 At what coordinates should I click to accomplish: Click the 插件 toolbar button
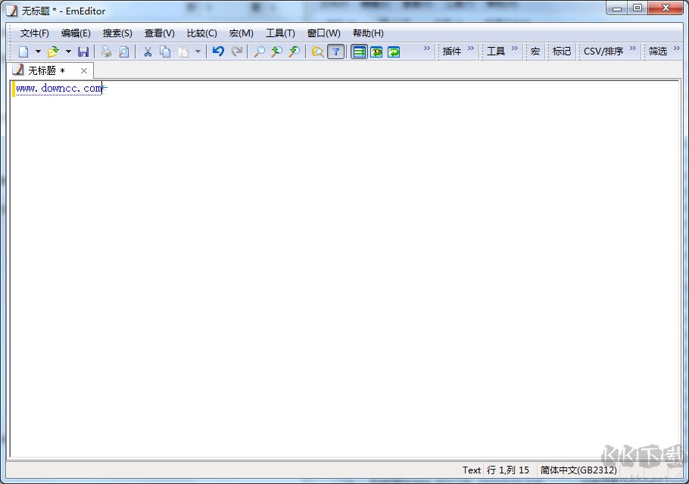(452, 52)
